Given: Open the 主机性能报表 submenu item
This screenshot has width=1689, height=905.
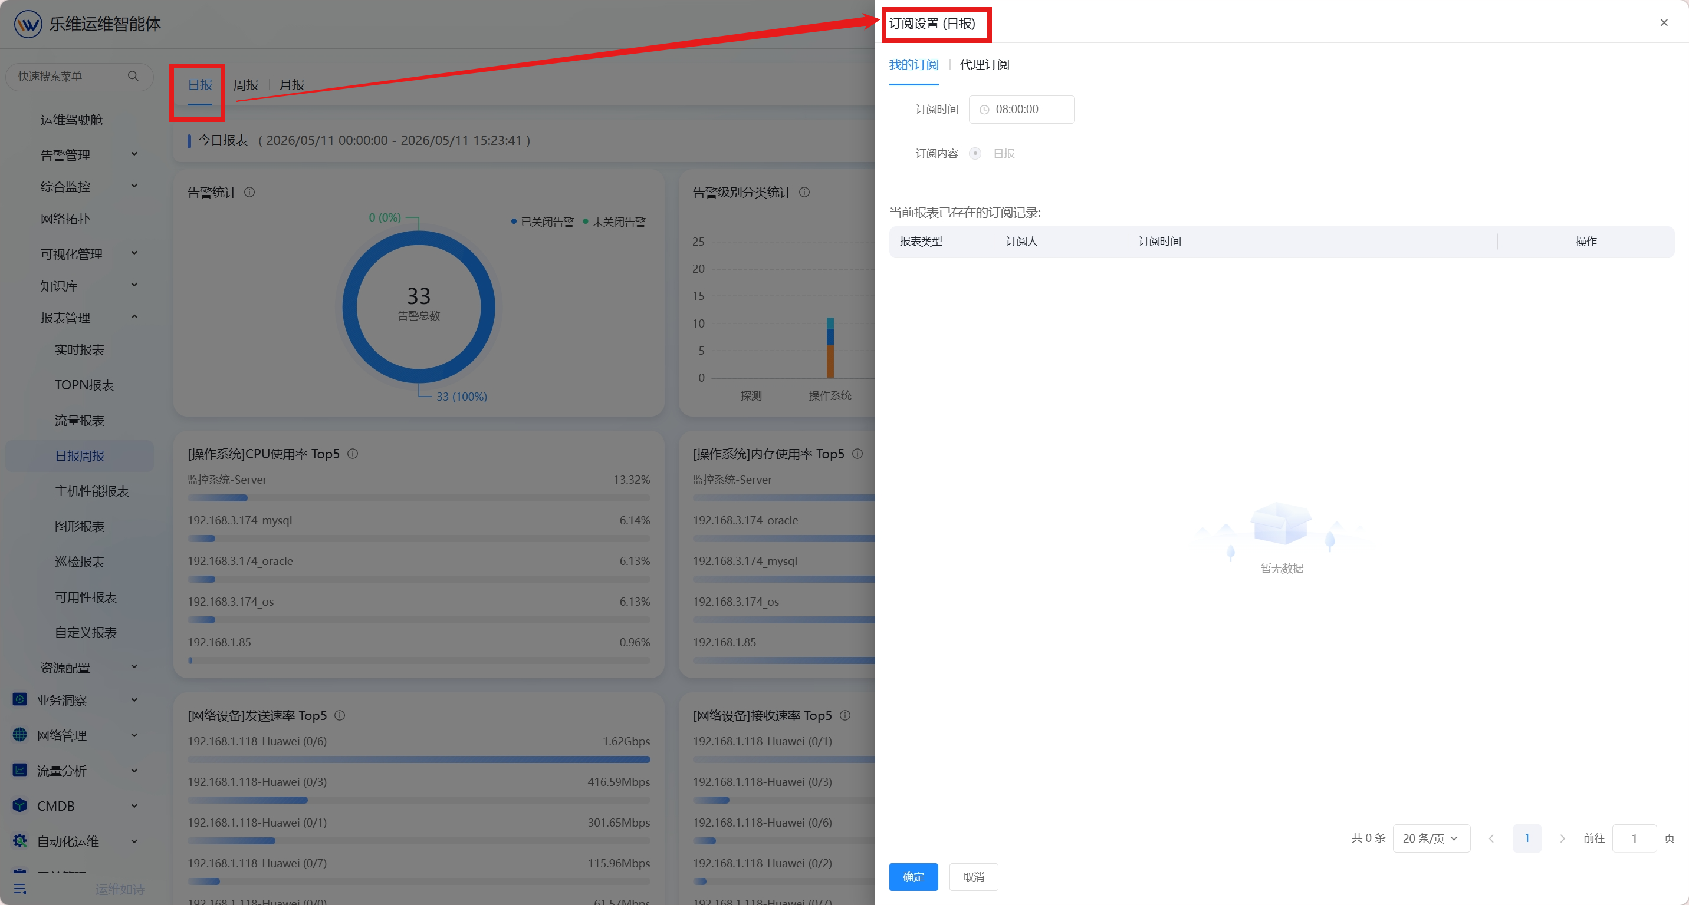Looking at the screenshot, I should pos(92,491).
